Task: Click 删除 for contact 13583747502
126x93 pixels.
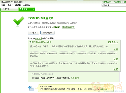Action: (x=77, y=78)
